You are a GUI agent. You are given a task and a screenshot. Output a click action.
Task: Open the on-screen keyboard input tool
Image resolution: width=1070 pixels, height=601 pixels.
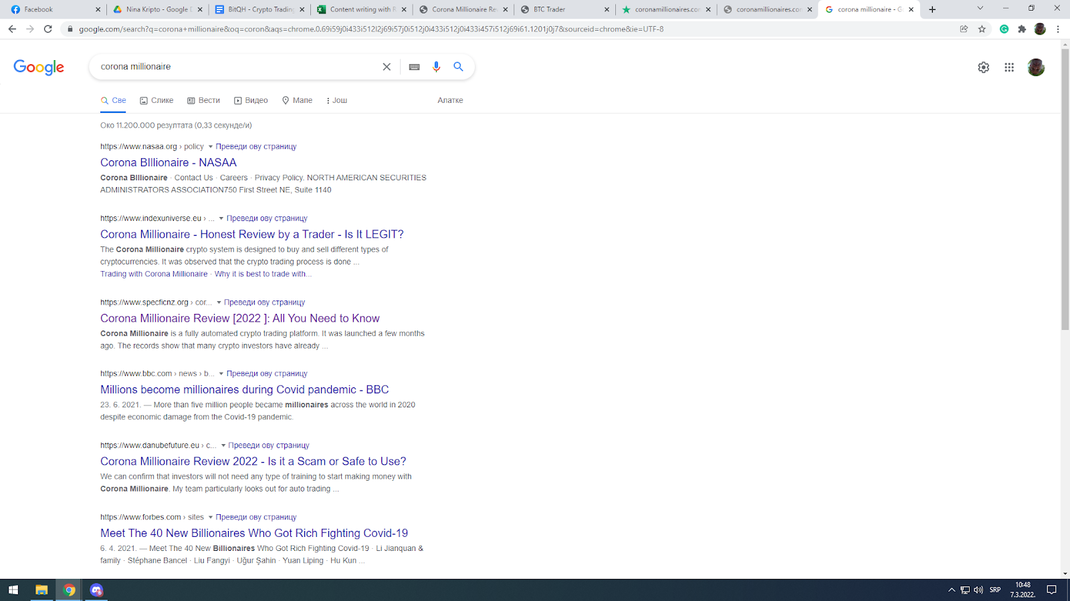[x=415, y=67]
